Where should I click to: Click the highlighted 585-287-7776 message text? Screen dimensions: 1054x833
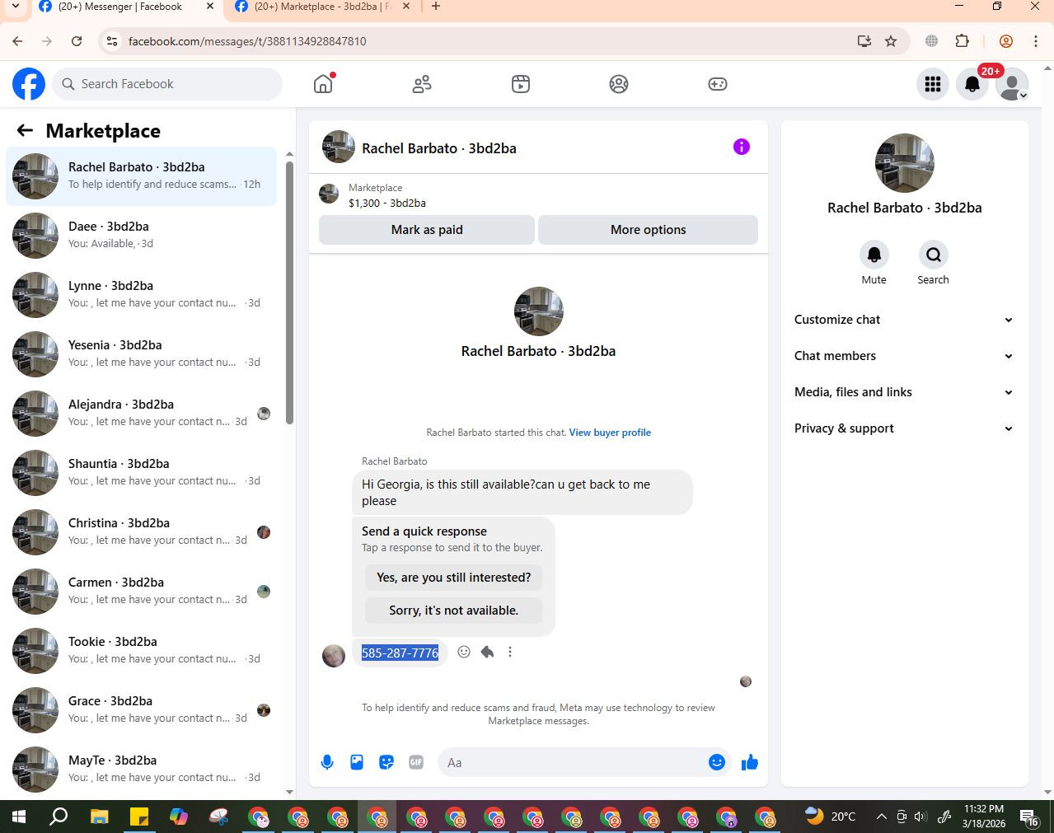(x=400, y=653)
